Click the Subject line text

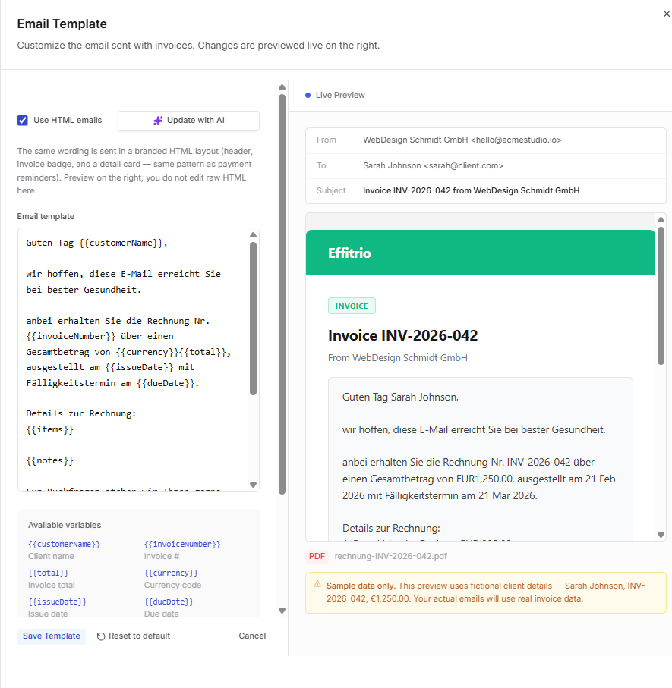coord(471,191)
